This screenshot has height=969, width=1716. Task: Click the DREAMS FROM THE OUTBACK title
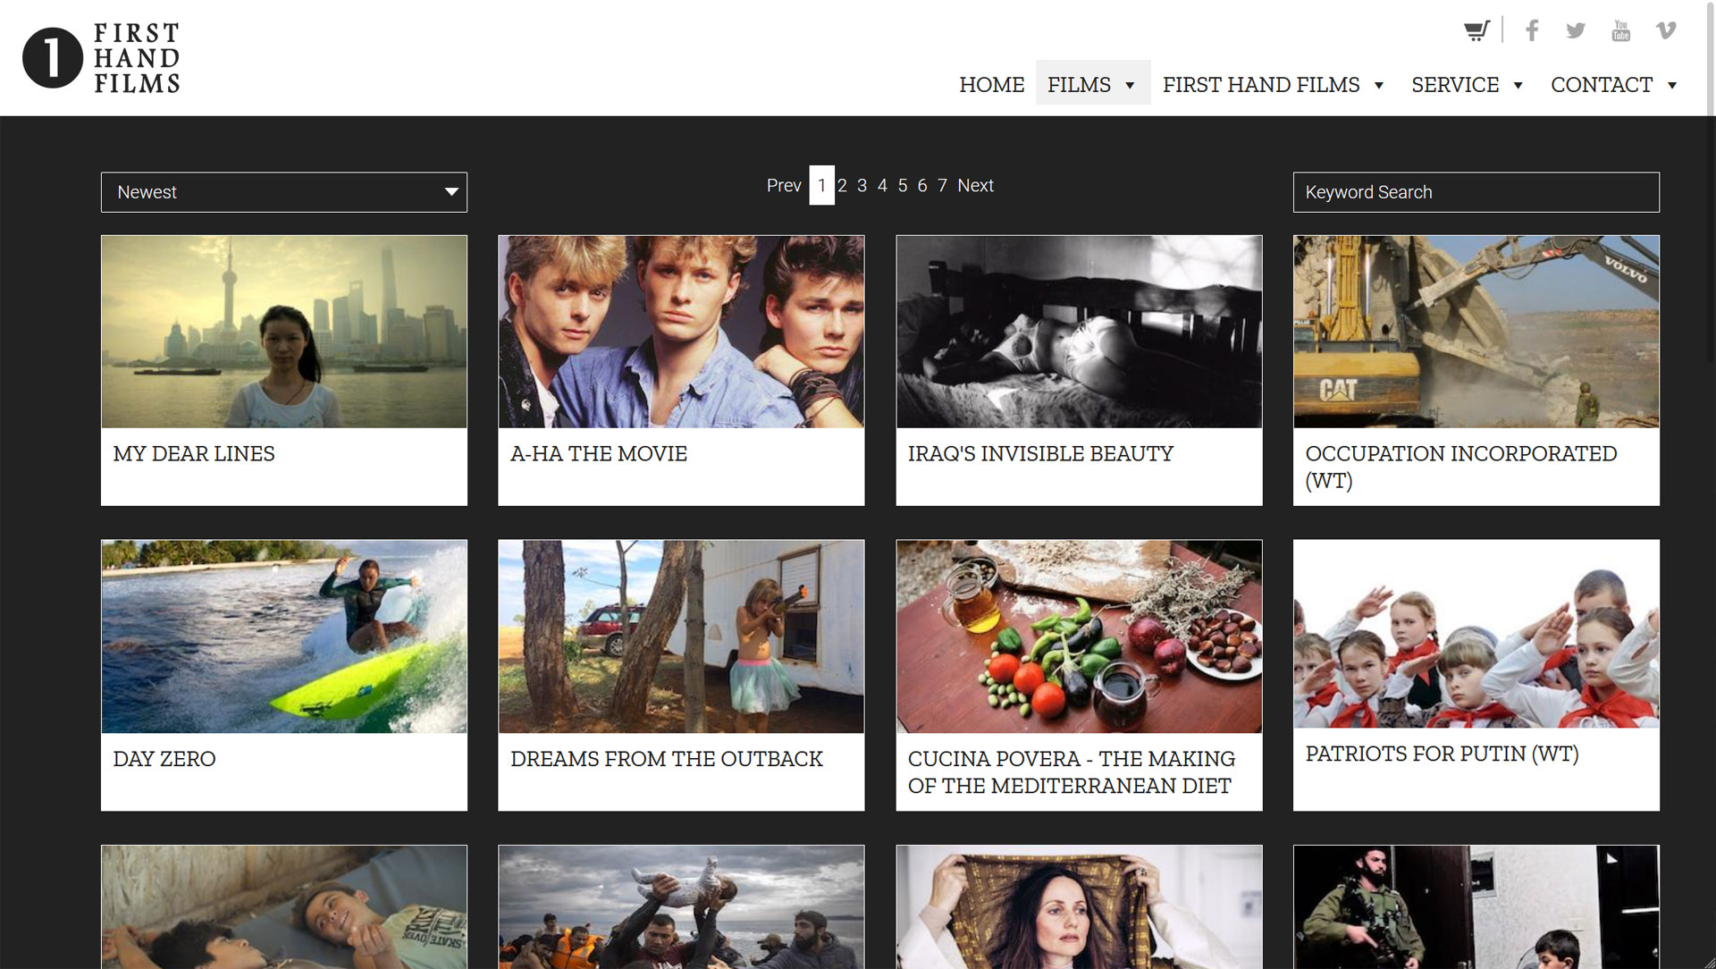click(667, 759)
